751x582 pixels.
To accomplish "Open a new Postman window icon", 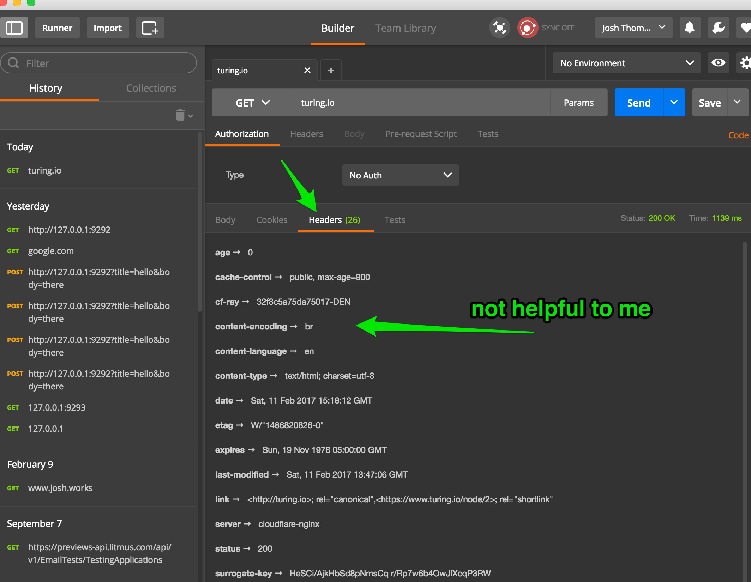I will point(150,28).
